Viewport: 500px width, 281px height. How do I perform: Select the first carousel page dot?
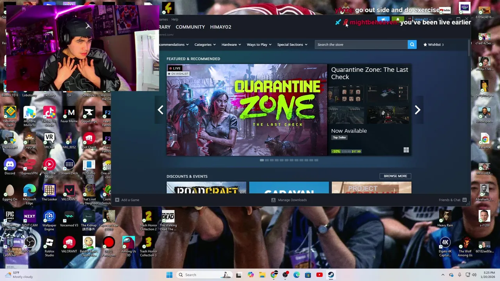[x=262, y=160]
